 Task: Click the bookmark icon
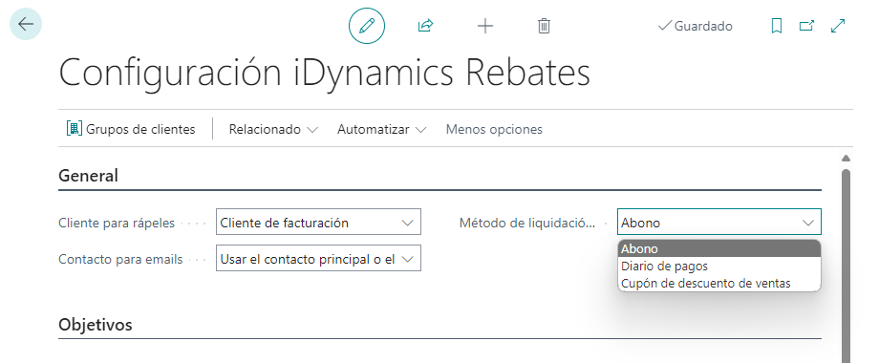coord(777,26)
